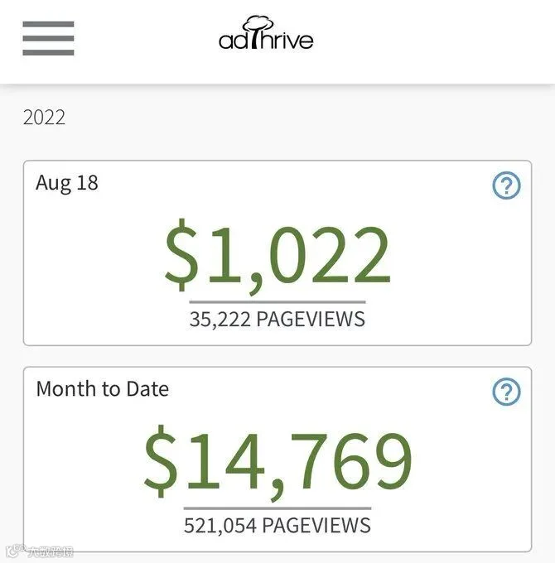555x563 pixels.
Task: Tap the Aug 18 date heading
Action: 67,183
